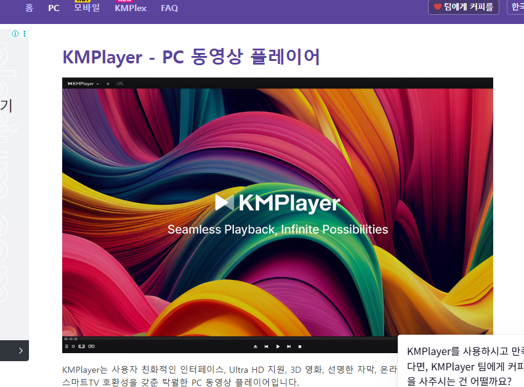Skip to next track with the Next icon
This screenshot has width=524, height=387.
click(289, 346)
